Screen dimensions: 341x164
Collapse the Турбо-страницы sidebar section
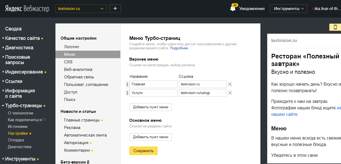[x=4, y=105]
